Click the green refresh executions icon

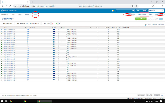click(x=56, y=23)
